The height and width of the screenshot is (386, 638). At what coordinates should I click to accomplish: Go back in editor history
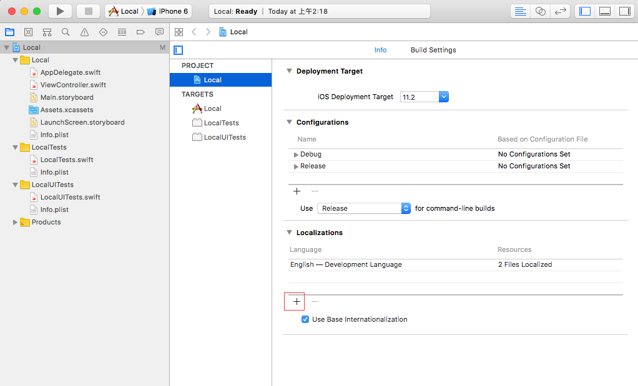click(194, 32)
